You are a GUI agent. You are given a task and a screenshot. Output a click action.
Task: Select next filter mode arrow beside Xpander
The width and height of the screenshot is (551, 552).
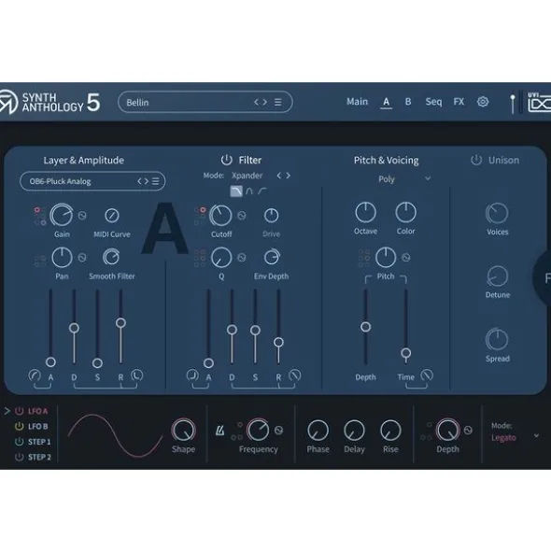point(288,176)
